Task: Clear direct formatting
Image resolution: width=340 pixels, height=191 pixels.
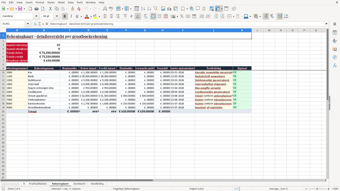Action: coord(79,9)
